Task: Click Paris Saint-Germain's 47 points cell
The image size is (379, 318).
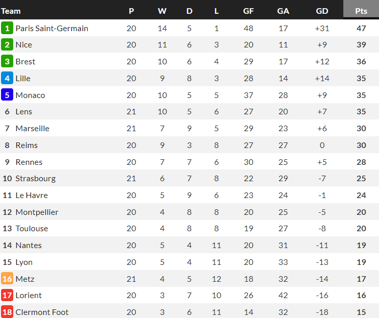Action: point(361,28)
